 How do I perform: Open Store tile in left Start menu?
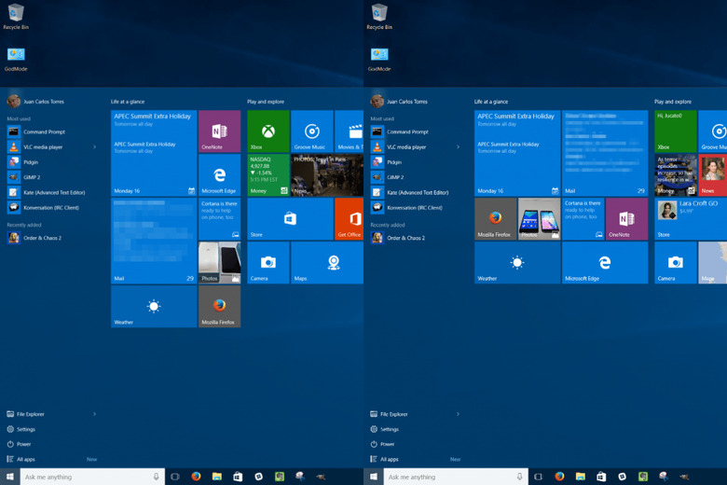tap(290, 218)
